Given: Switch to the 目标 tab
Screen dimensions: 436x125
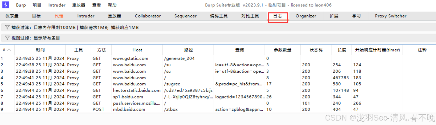Looking at the screenshot, I should (x=36, y=16).
